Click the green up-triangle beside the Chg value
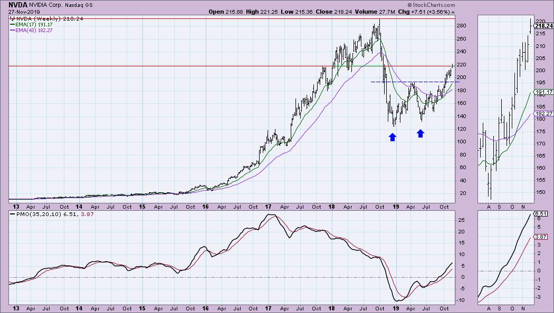Screen dimensions: 554x313 (453, 12)
